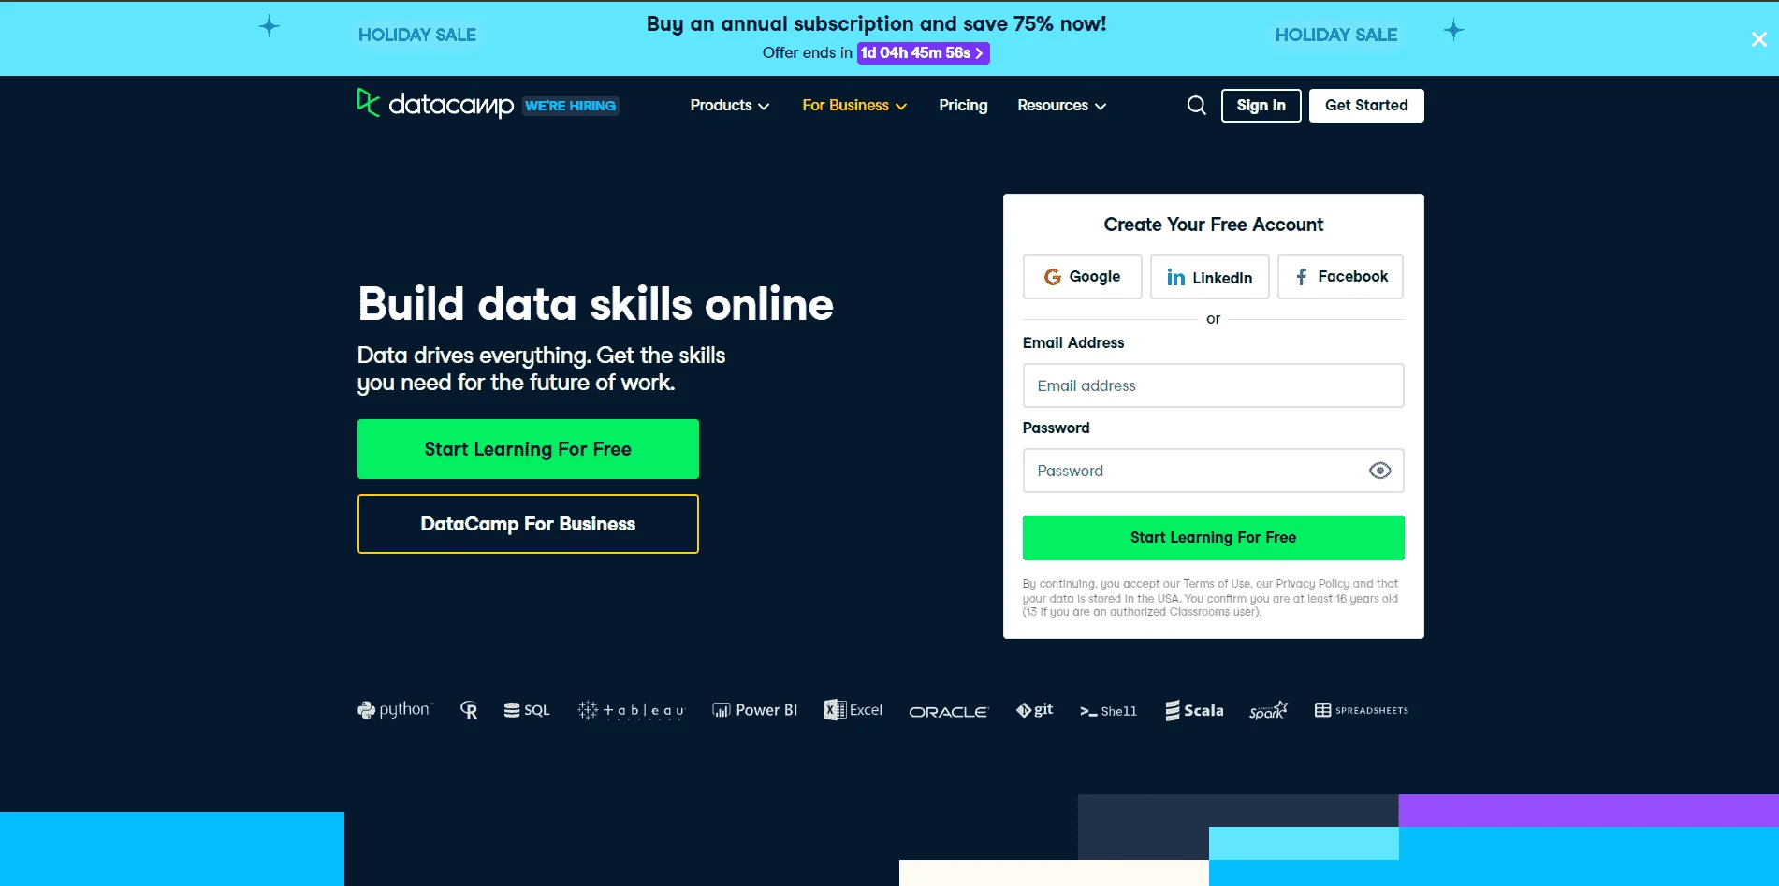Submit form with Start Learning For Free

click(1213, 538)
